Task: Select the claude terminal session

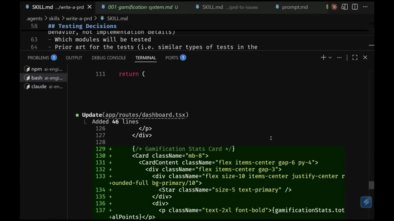Action: pyautogui.click(x=44, y=87)
